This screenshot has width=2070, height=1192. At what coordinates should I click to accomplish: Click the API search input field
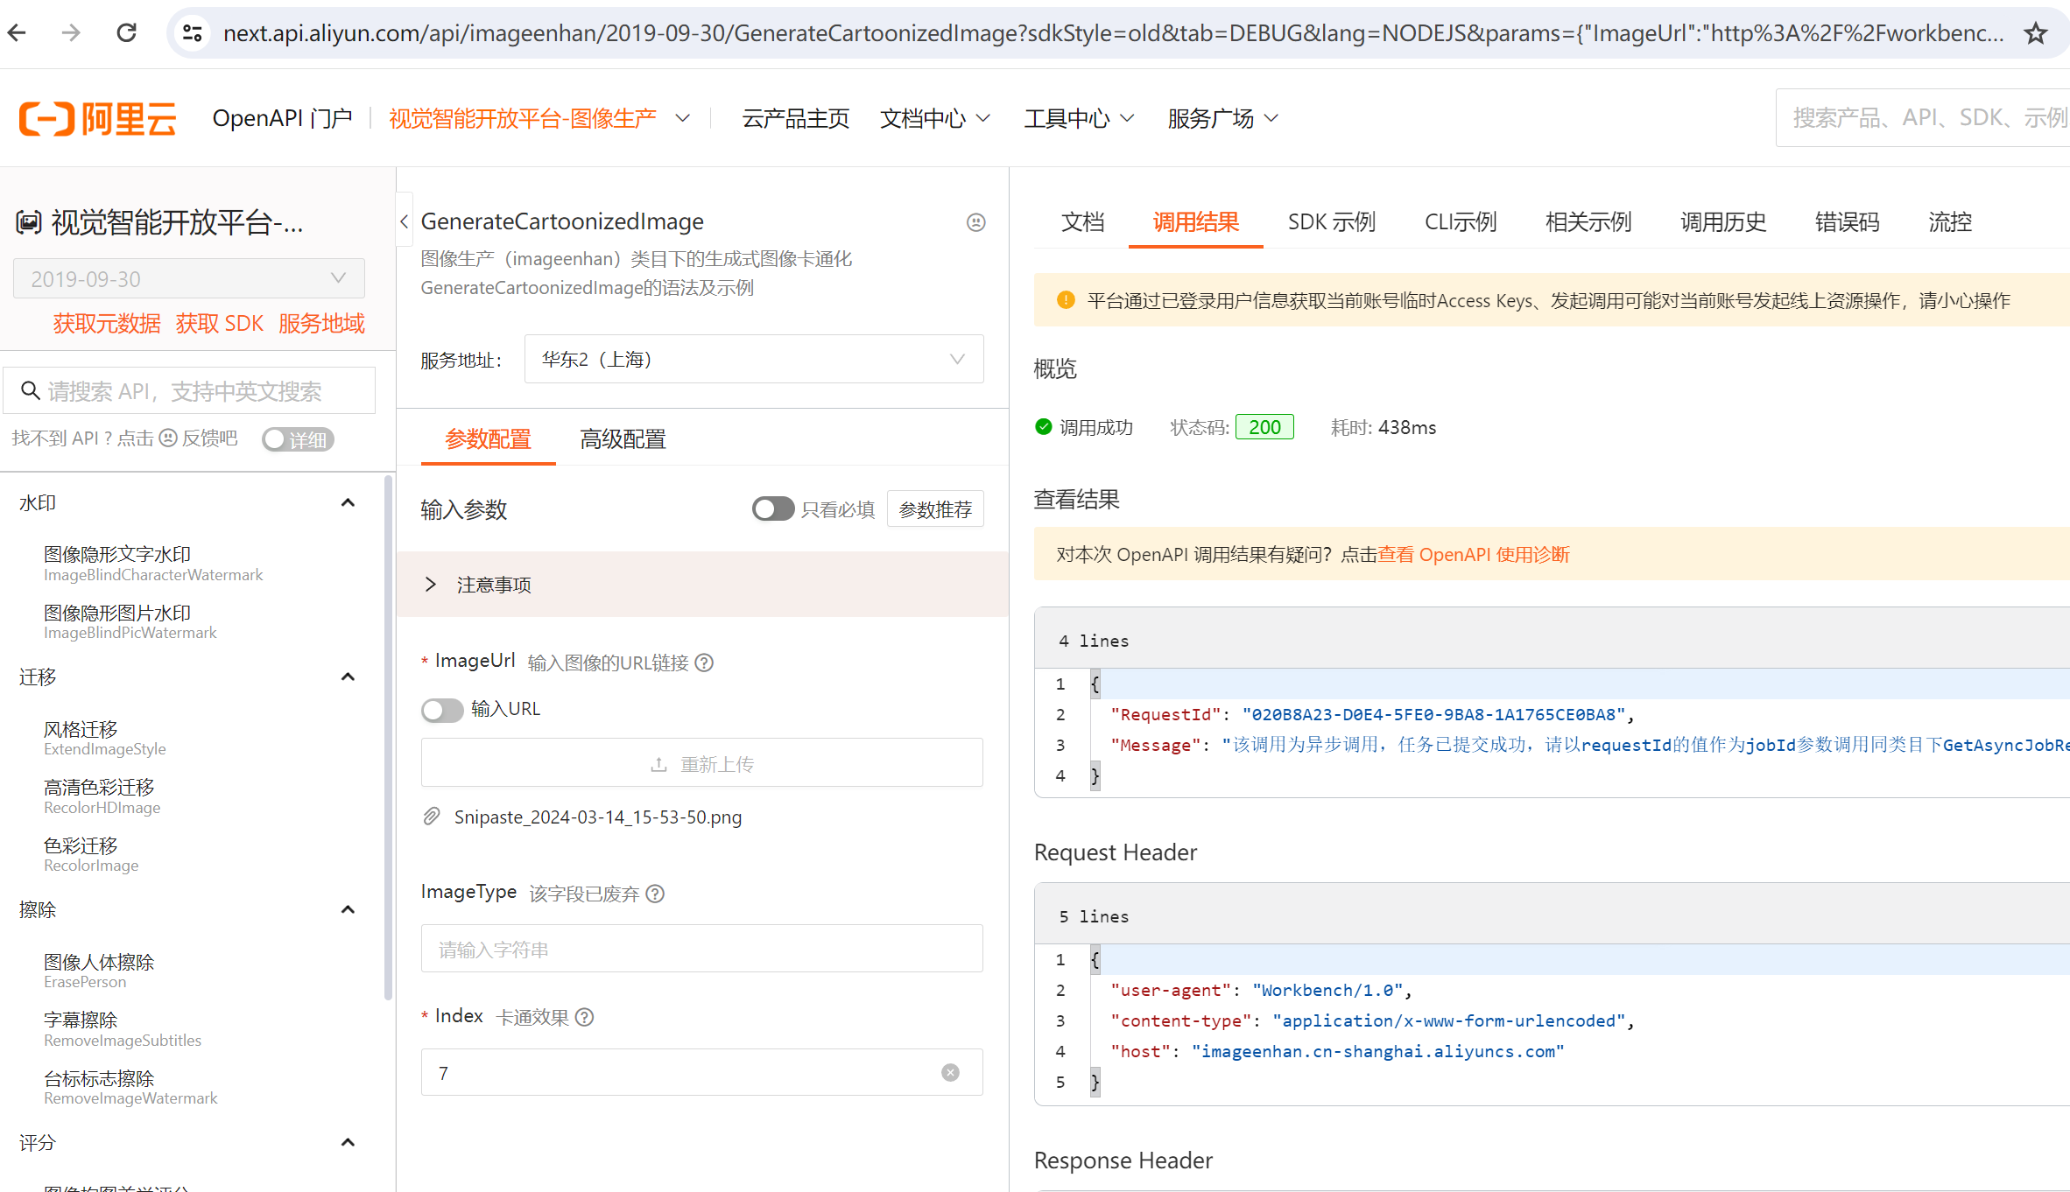(200, 391)
